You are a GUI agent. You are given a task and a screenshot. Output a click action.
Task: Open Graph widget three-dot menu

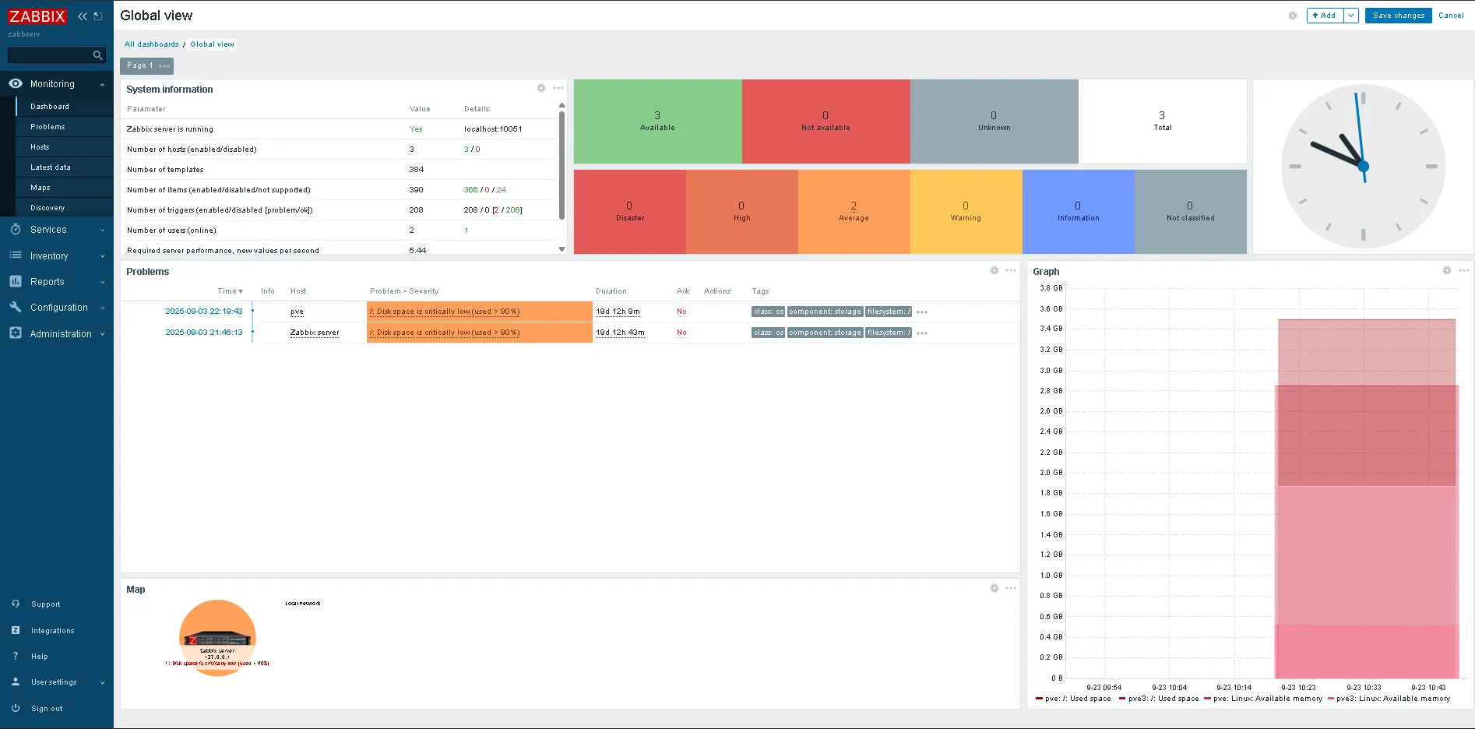1464,270
